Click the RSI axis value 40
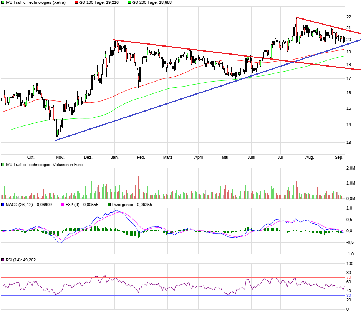361x313 pixels. (x=349, y=291)
